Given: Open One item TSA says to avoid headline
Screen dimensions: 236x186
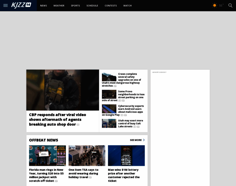Looking at the screenshot, I should click(84, 174).
